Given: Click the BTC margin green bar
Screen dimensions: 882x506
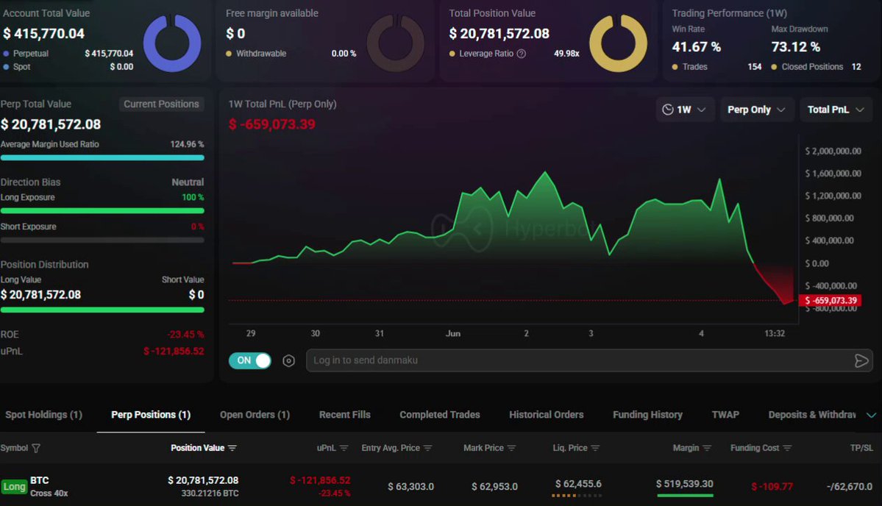Looking at the screenshot, I should pyautogui.click(x=685, y=495).
